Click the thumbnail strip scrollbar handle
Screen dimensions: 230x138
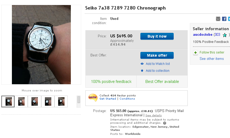click(79, 100)
